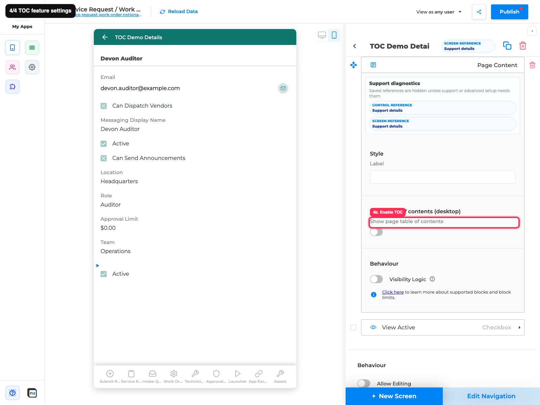
Task: Open app settings gear in left sidebar
Action: click(32, 67)
